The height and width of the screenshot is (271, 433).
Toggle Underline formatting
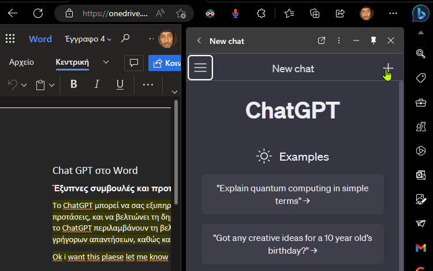pyautogui.click(x=120, y=84)
